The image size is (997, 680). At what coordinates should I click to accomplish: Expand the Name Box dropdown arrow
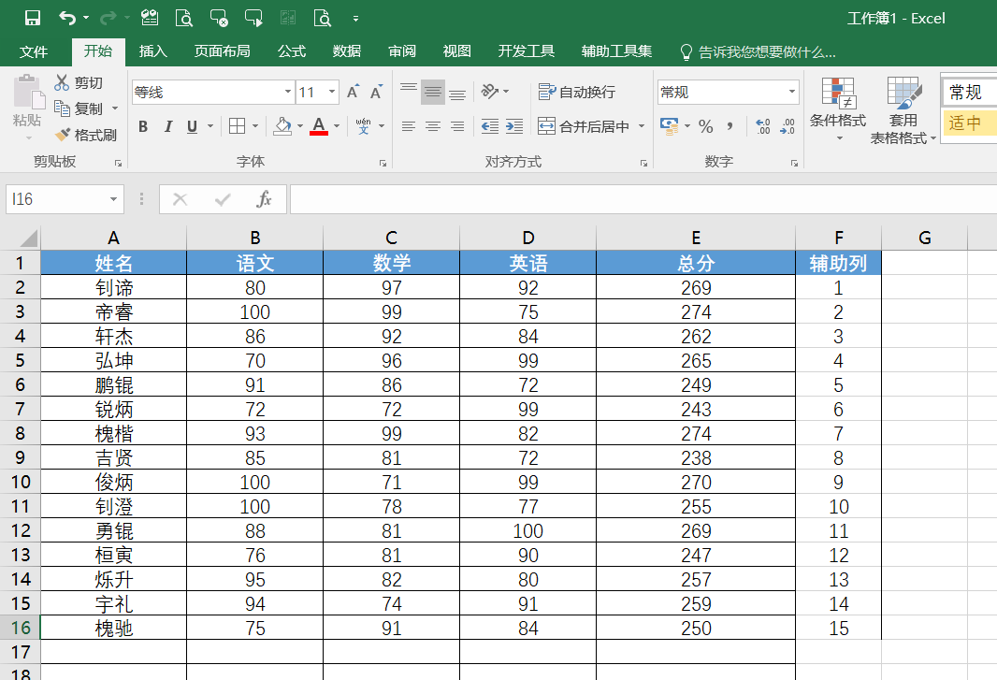[x=113, y=199]
